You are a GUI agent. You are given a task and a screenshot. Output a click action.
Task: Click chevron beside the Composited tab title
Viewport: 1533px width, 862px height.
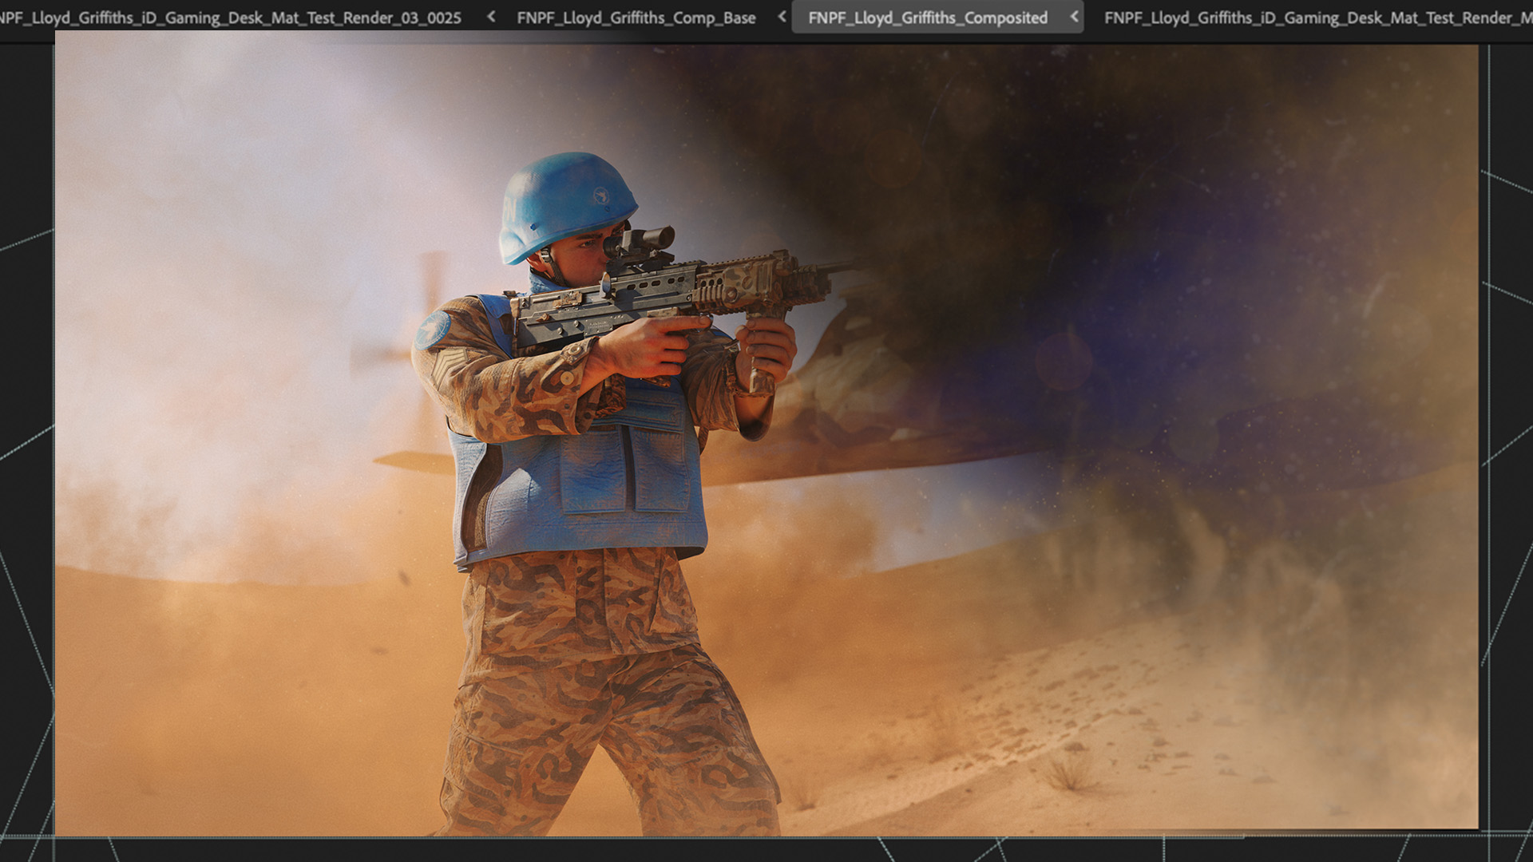click(x=1075, y=17)
